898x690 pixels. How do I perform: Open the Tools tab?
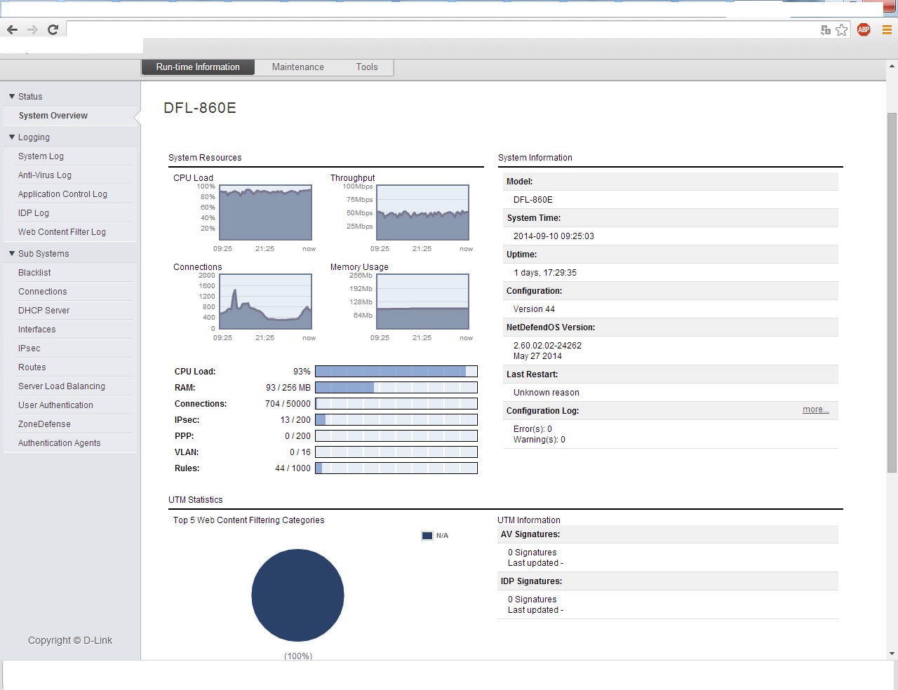click(x=366, y=67)
